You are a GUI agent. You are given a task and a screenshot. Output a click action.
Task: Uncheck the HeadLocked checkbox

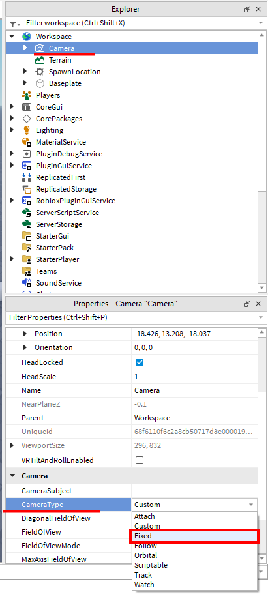(x=140, y=362)
